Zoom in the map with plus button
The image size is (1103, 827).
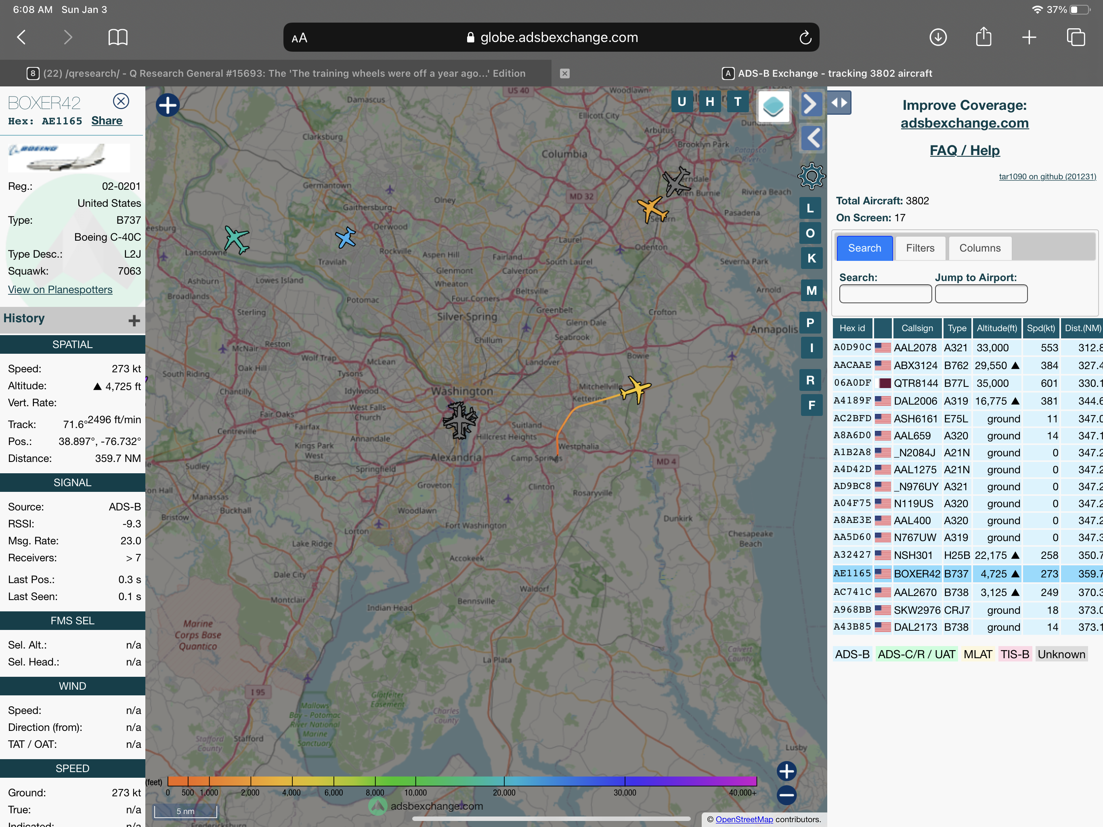pyautogui.click(x=786, y=771)
